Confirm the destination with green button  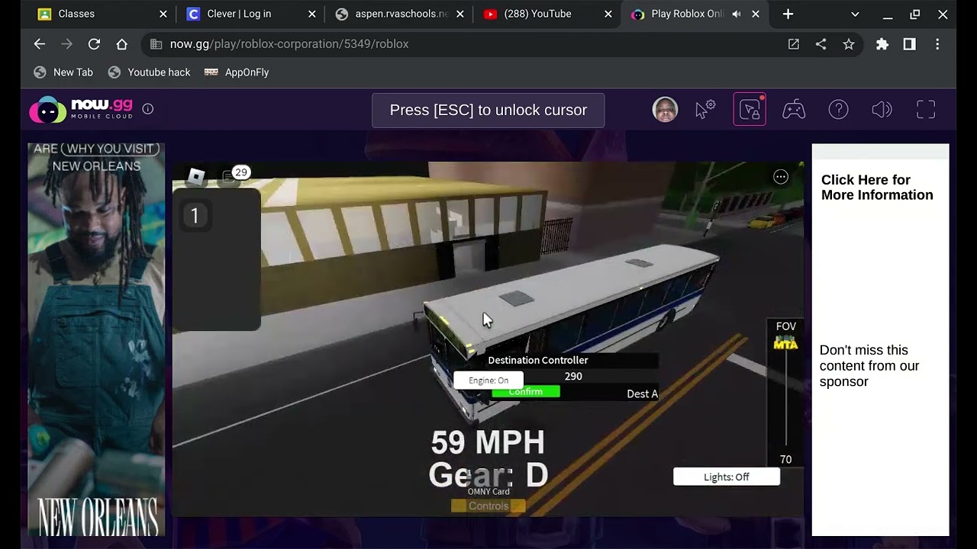coord(525,392)
